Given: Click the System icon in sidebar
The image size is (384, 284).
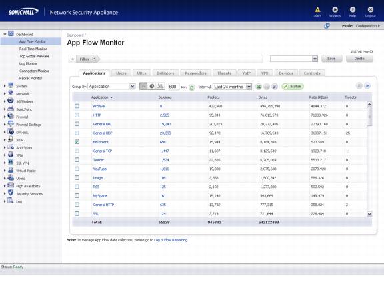Looking at the screenshot, I should 11,85.
